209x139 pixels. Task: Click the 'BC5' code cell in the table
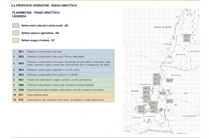click(x=21, y=75)
